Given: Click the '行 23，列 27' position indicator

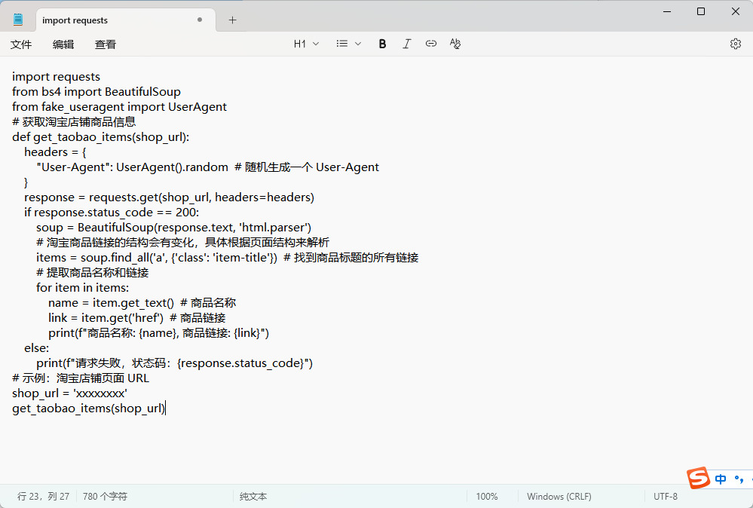Looking at the screenshot, I should pyautogui.click(x=43, y=497).
